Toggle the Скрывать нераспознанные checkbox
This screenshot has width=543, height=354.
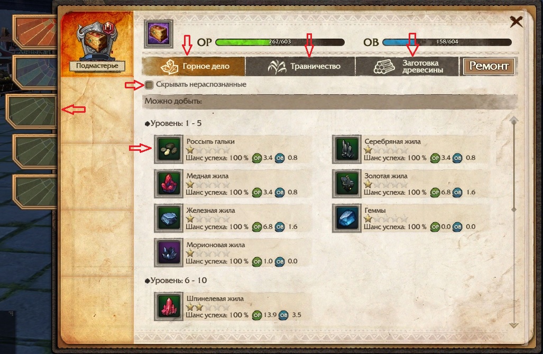[x=149, y=85]
